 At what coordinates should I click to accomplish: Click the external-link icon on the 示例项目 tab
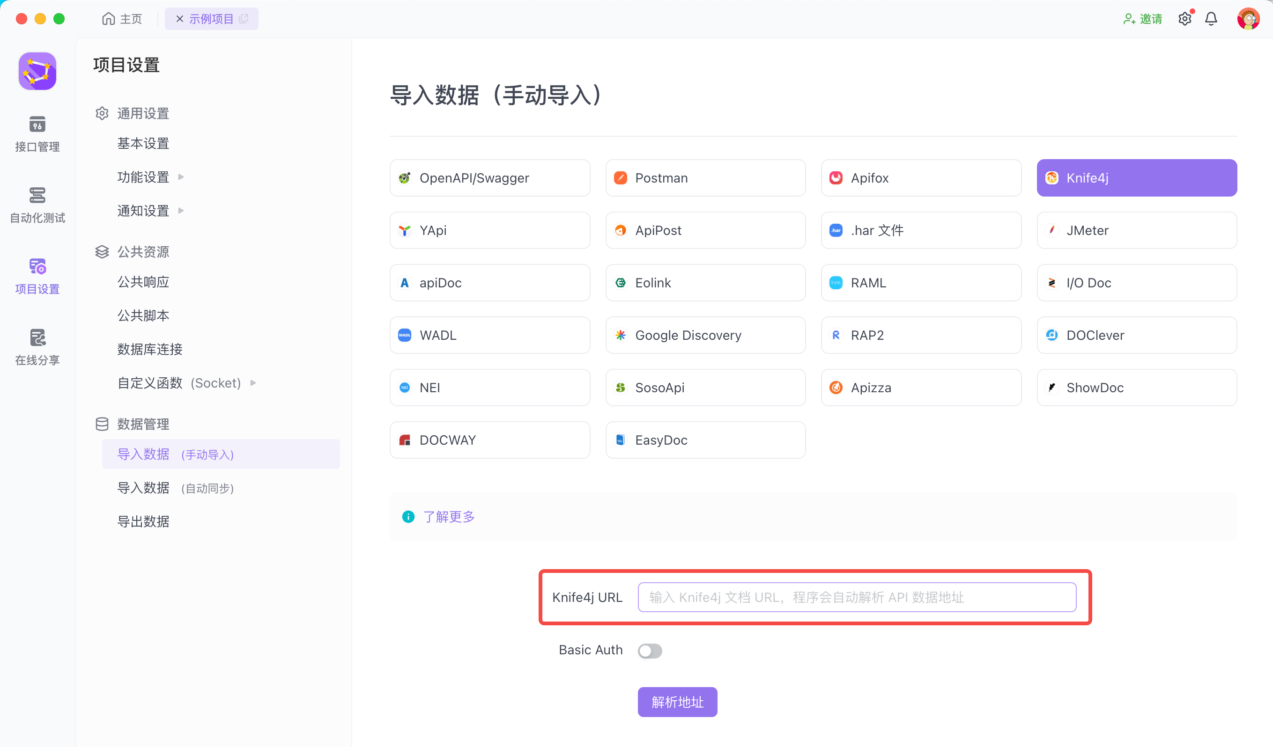pyautogui.click(x=244, y=19)
